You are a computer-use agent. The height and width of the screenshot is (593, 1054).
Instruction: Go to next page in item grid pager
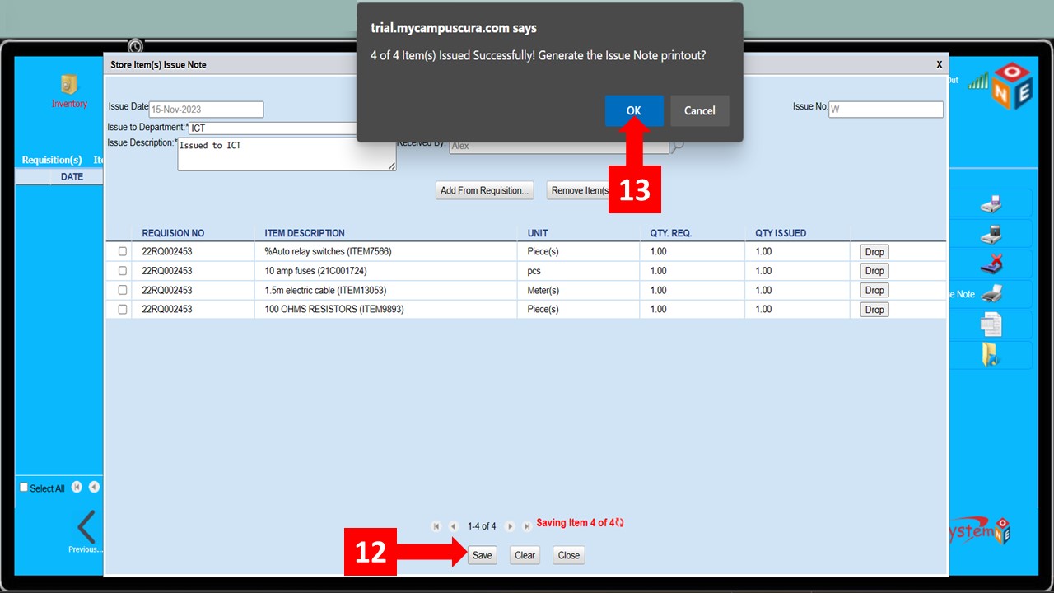point(510,526)
